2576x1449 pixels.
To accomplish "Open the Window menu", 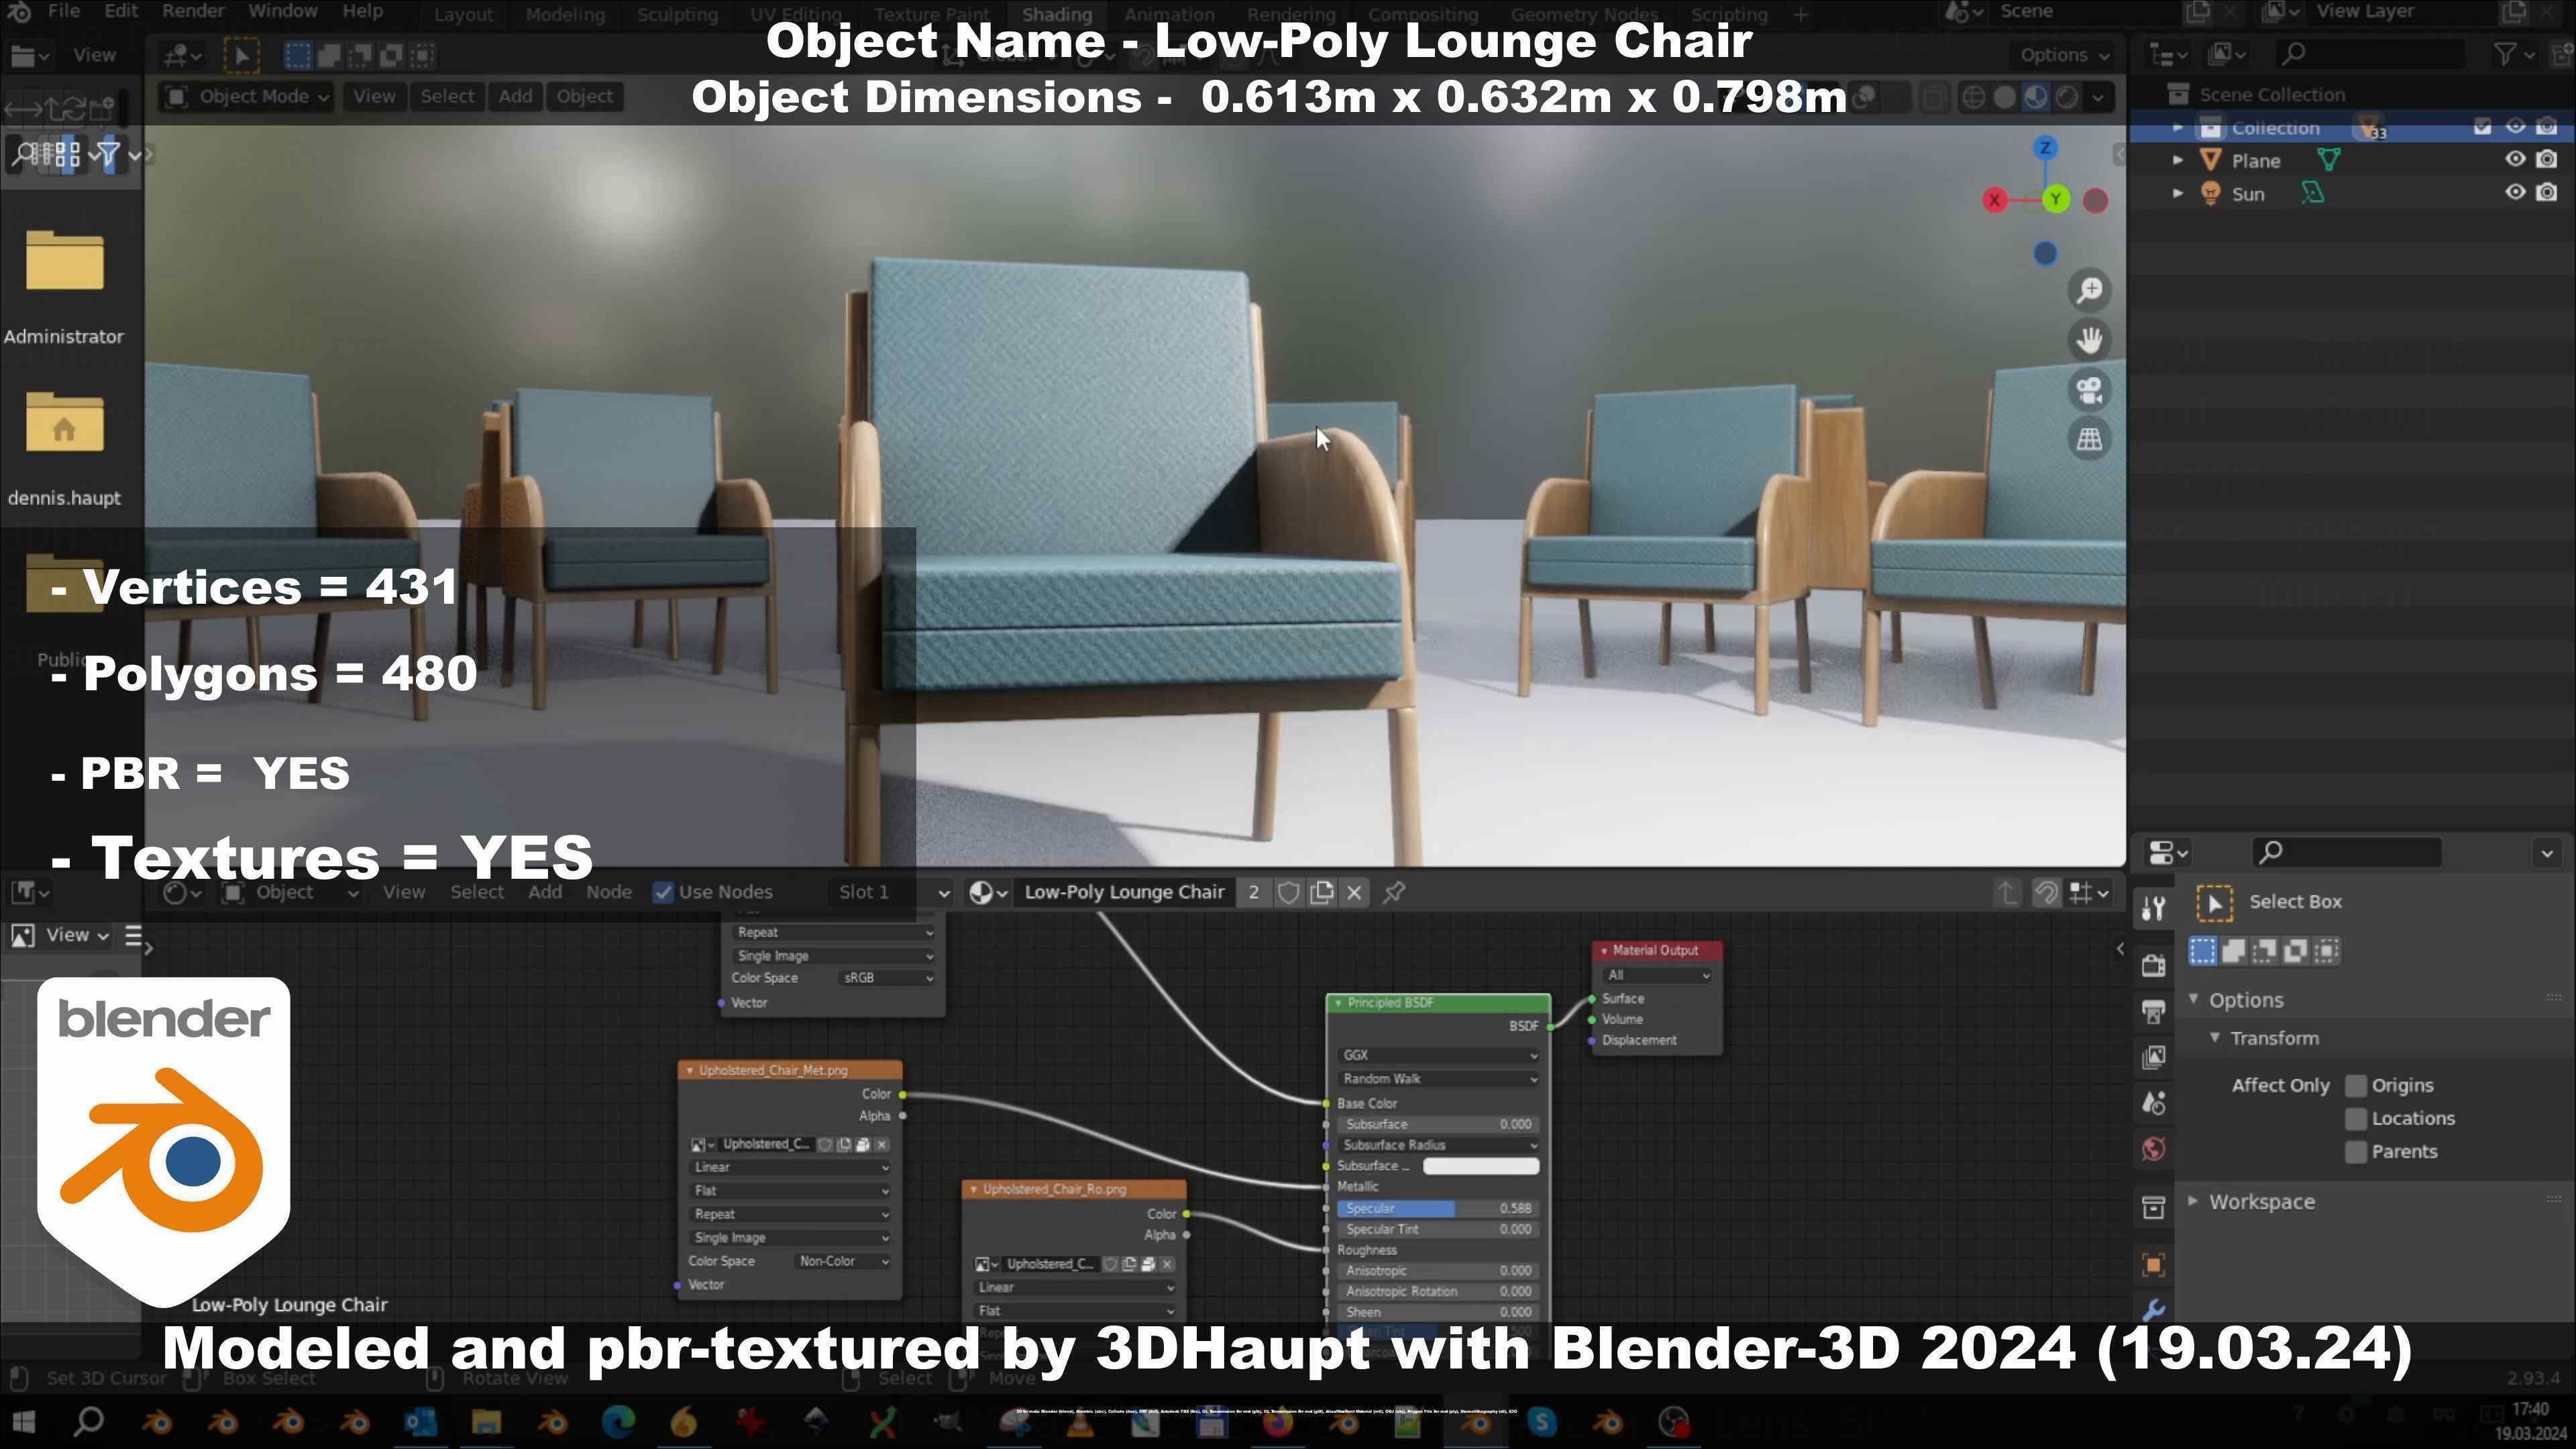I will click(283, 11).
